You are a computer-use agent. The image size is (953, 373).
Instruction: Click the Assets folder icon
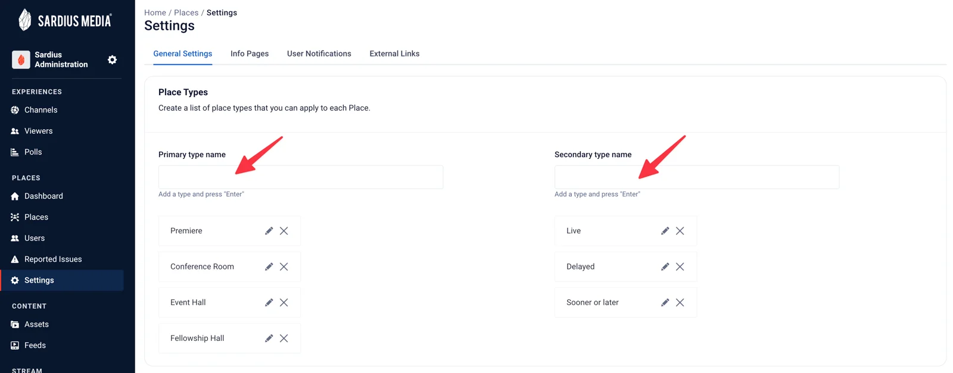(x=15, y=324)
